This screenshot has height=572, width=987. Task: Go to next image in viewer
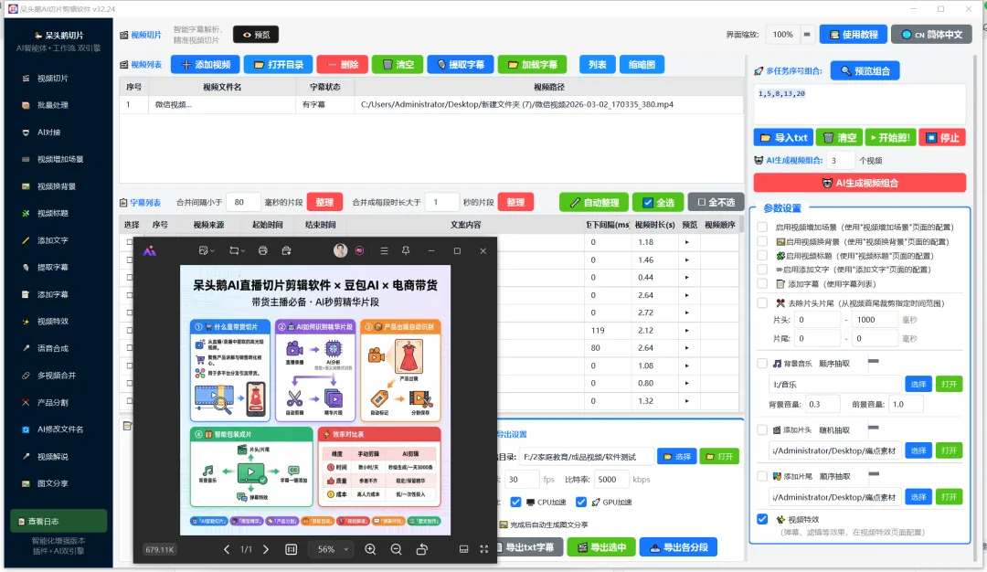pyautogui.click(x=266, y=549)
